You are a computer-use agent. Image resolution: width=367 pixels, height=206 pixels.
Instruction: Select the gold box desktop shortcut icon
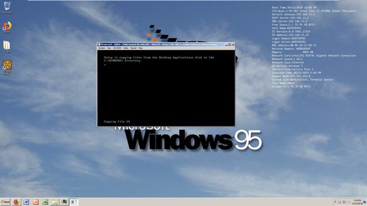7,68
